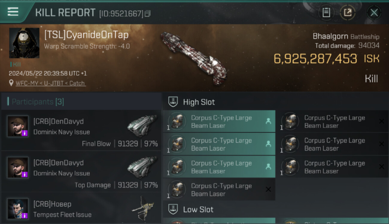
Task: Open the hamburger menu icon
Action: click(x=13, y=12)
